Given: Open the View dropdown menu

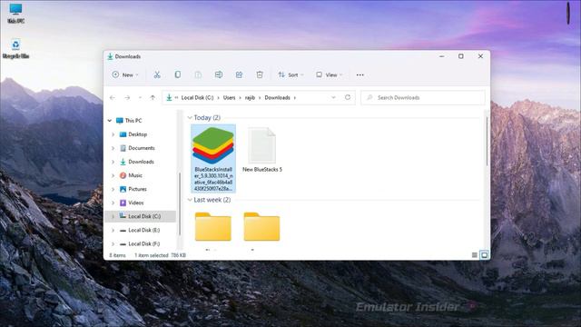Looking at the screenshot, I should pos(329,74).
